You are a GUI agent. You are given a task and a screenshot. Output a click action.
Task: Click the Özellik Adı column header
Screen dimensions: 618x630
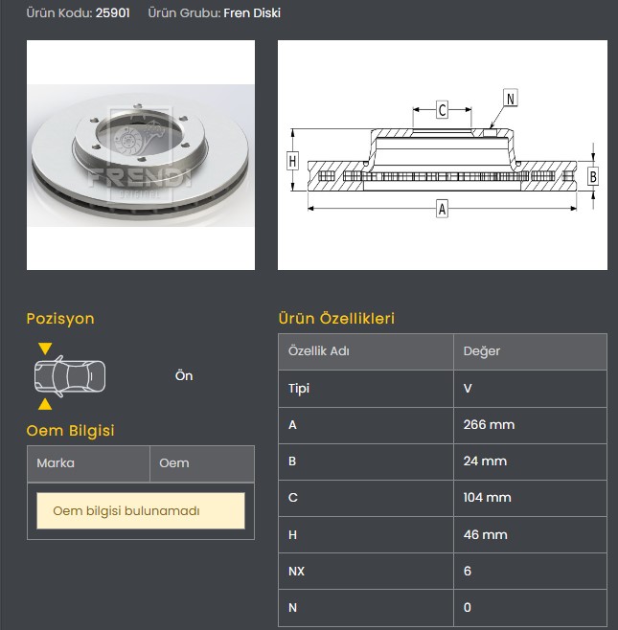(319, 351)
